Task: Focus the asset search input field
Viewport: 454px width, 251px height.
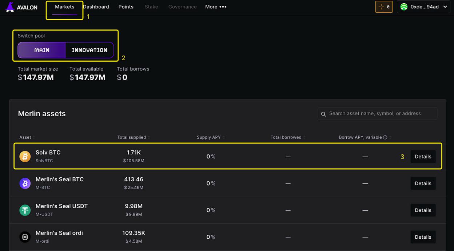Action: tap(377, 114)
